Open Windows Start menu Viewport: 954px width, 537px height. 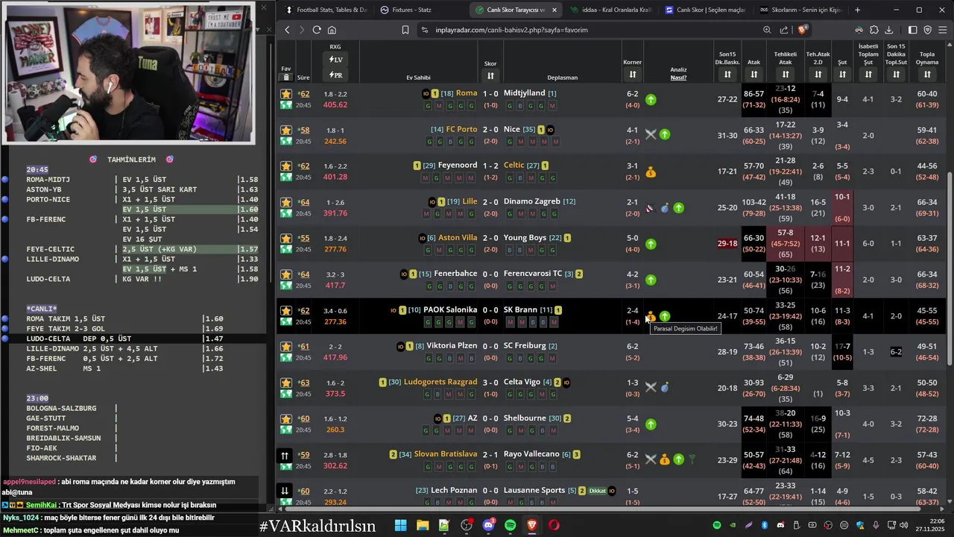point(401,525)
